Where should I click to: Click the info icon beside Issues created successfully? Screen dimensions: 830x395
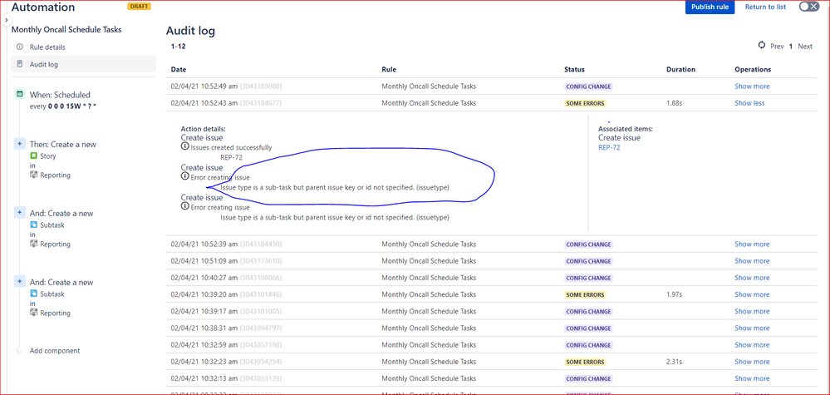[x=184, y=146]
